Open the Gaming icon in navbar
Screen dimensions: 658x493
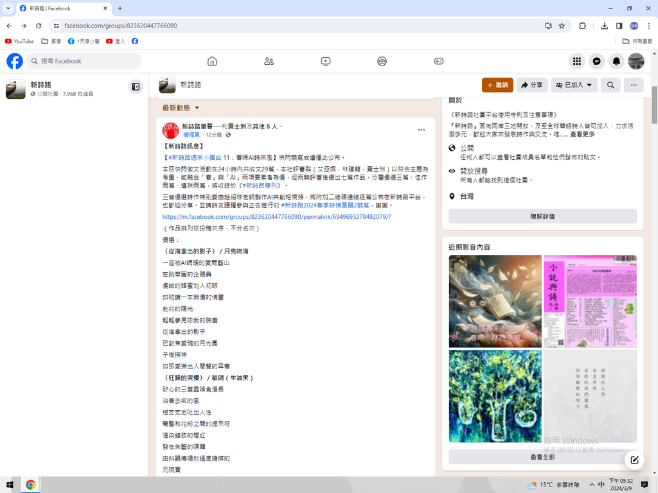[x=438, y=61]
